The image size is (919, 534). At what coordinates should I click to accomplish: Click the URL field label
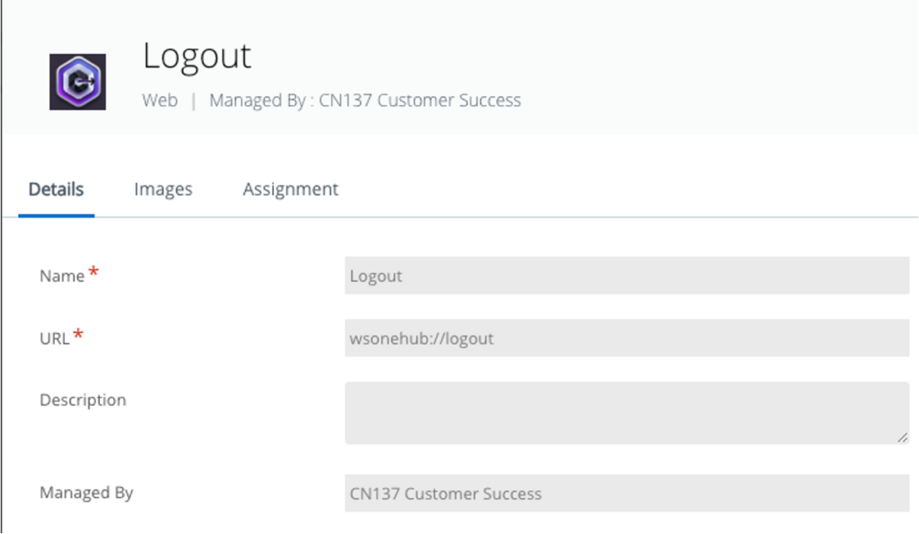coord(55,338)
